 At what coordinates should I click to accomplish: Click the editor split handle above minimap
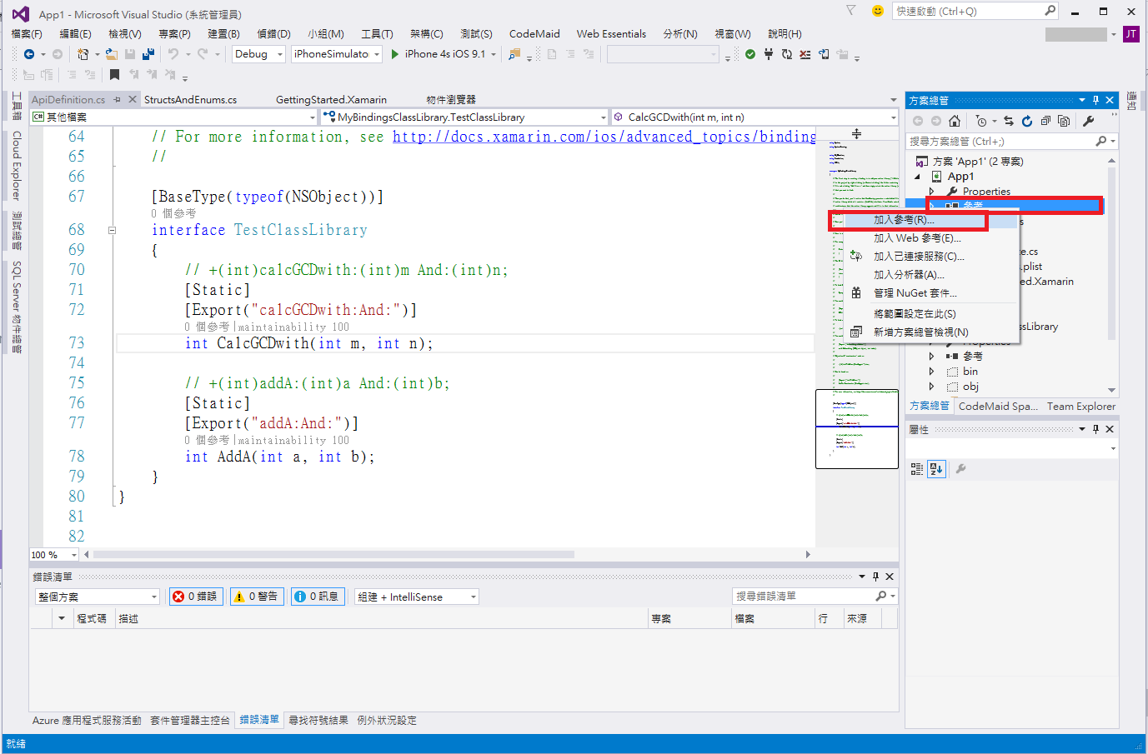coord(856,133)
